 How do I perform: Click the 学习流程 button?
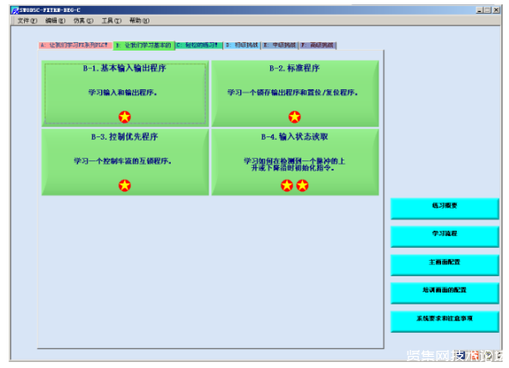445,237
